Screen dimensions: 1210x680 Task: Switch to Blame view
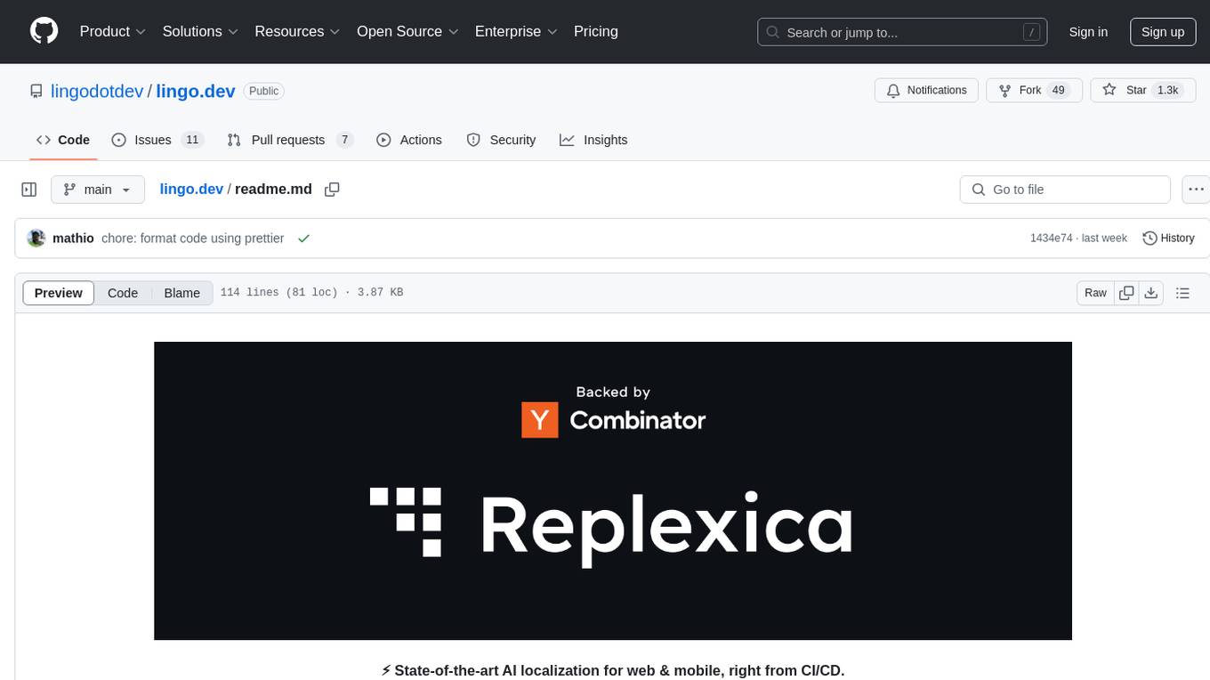[x=182, y=293]
